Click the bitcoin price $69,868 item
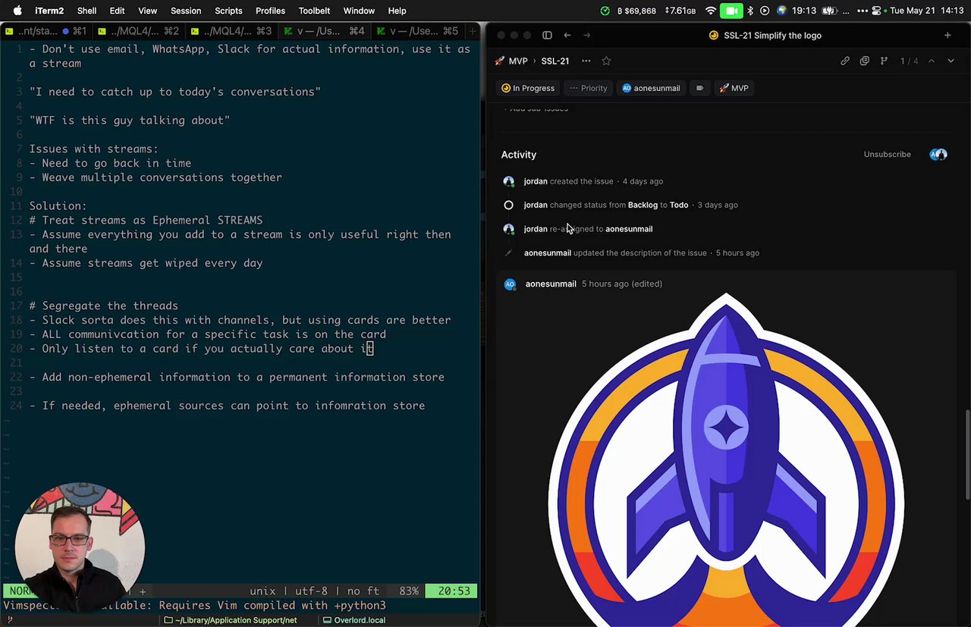 637,11
